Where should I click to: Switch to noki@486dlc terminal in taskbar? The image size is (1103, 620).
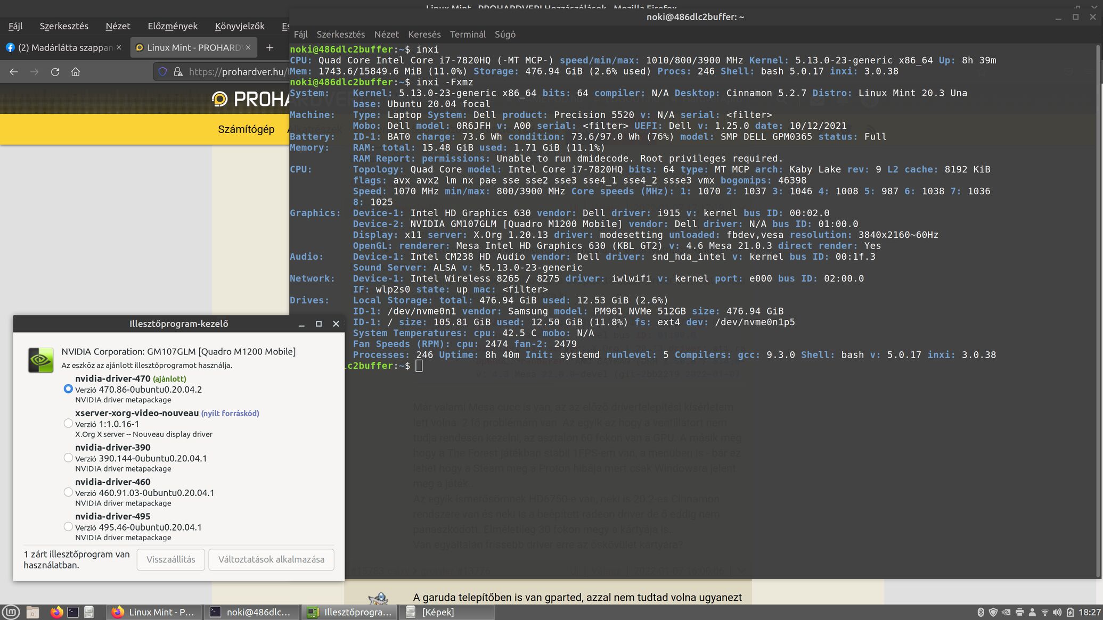point(251,612)
